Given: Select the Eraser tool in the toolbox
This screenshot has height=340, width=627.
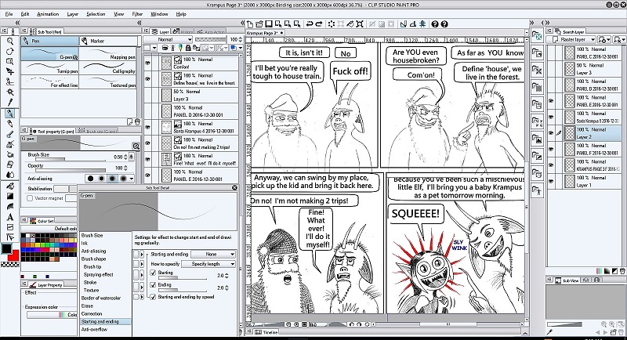Looking at the screenshot, I should [10, 165].
